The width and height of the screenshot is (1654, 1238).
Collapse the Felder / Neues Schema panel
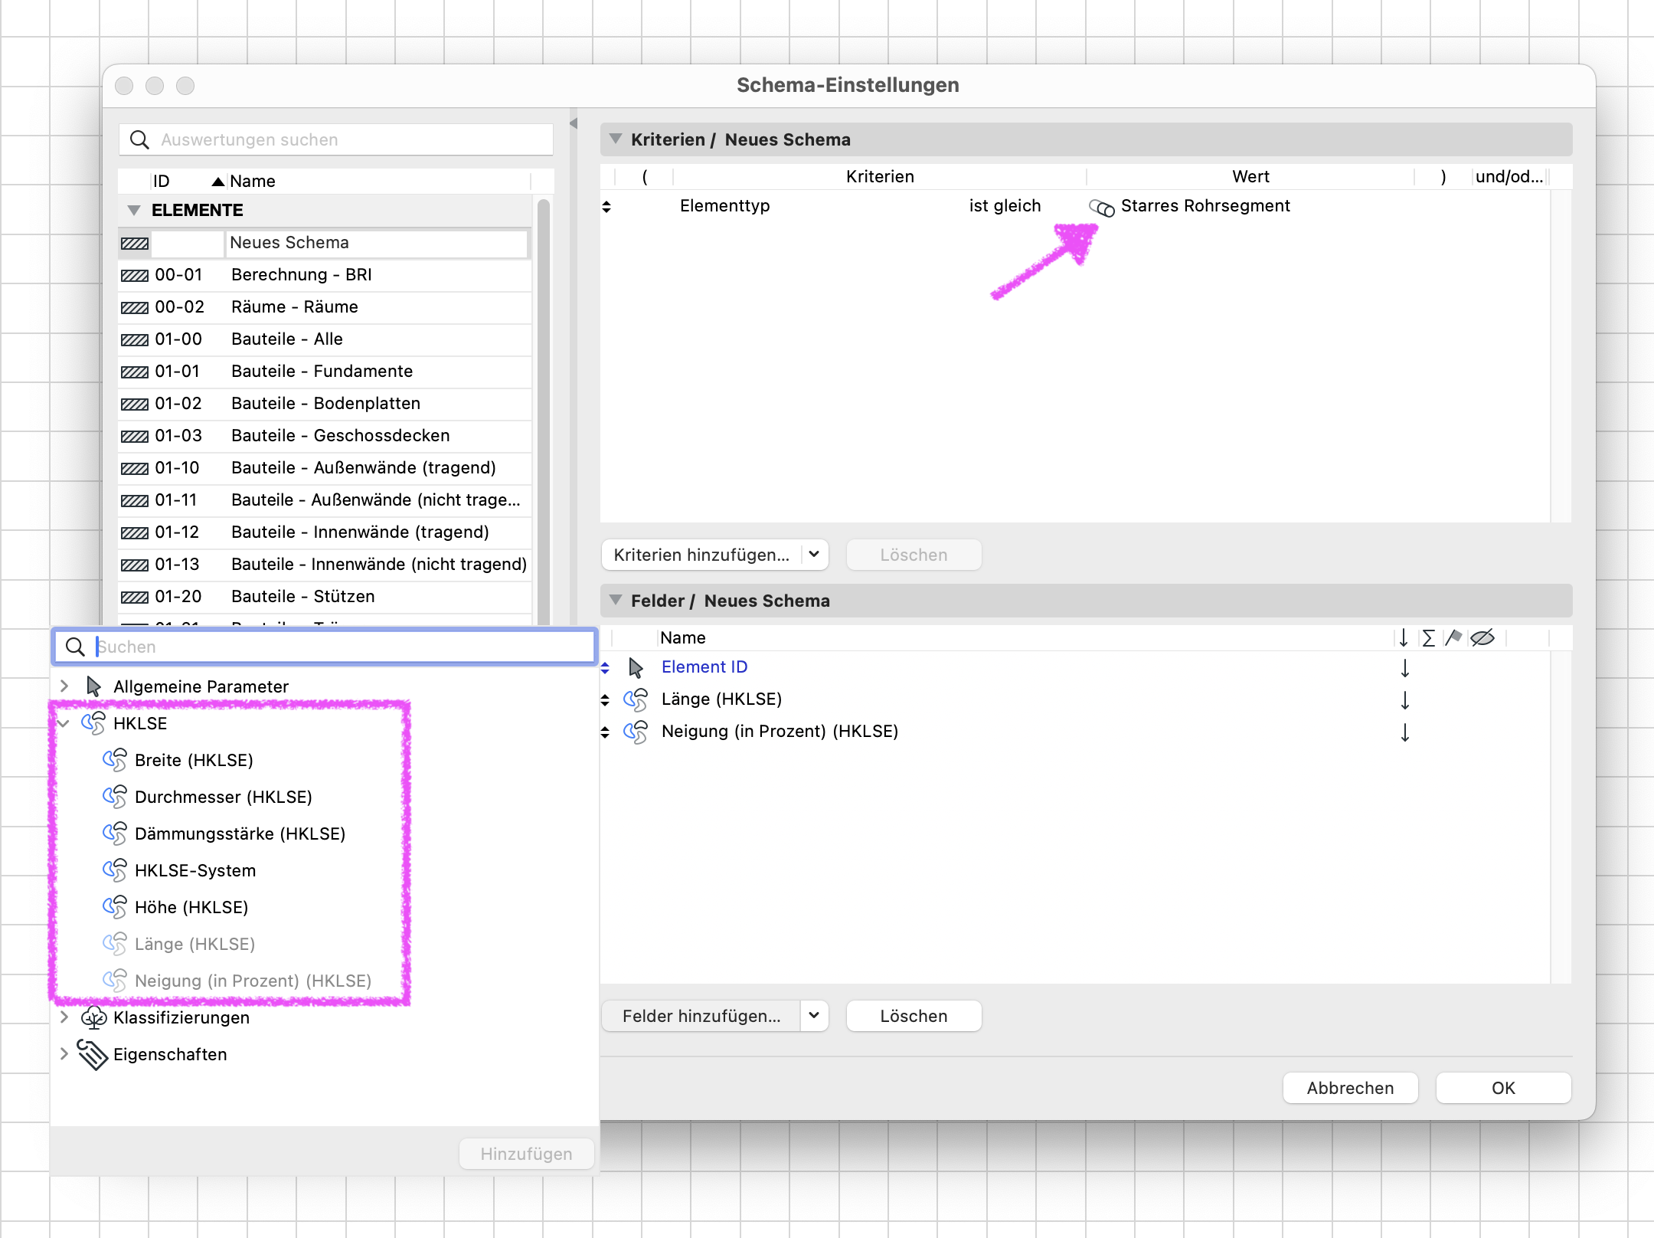pyautogui.click(x=615, y=600)
